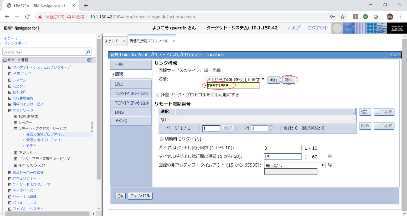Switch to the DNS tab

coord(131,112)
